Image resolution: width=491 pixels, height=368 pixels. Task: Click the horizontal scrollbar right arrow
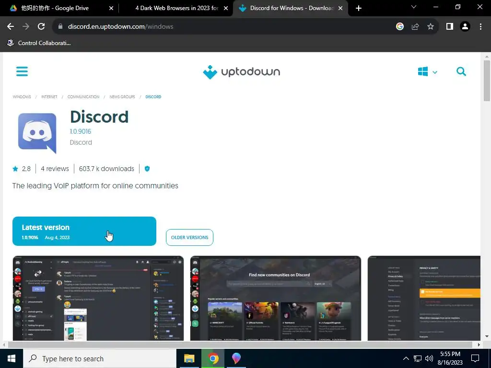click(479, 345)
